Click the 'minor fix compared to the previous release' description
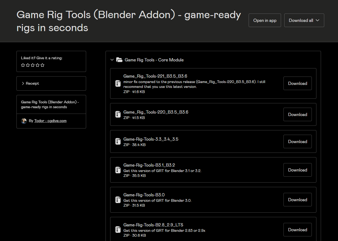This screenshot has height=241, width=338. pos(194,84)
